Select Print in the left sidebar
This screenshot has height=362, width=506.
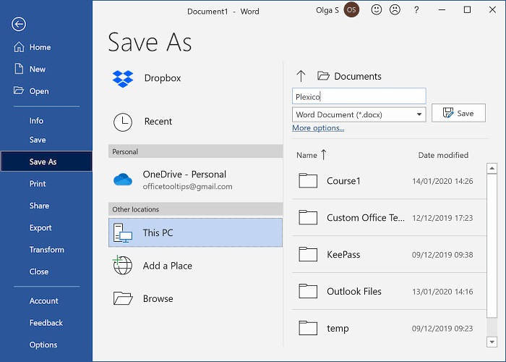click(x=38, y=184)
